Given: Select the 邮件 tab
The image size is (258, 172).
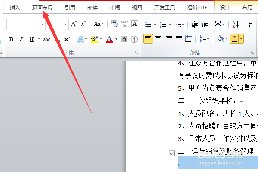Looking at the screenshot, I should pos(92,8).
